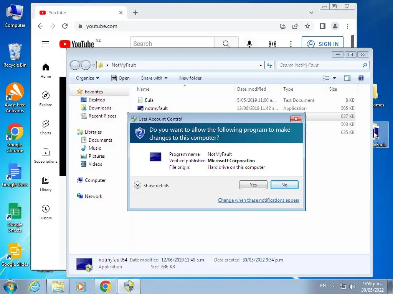The image size is (393, 294).
Task: Open Explore in YouTube sidebar
Action: [46, 99]
